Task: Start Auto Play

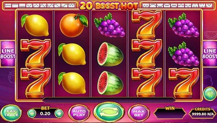Action: (x=79, y=113)
